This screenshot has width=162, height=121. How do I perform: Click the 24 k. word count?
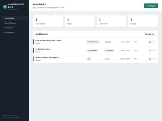click(x=136, y=50)
